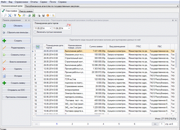Click the 973 045,00р. amount cell
The height and width of the screenshot is (130, 180).
click(96, 97)
